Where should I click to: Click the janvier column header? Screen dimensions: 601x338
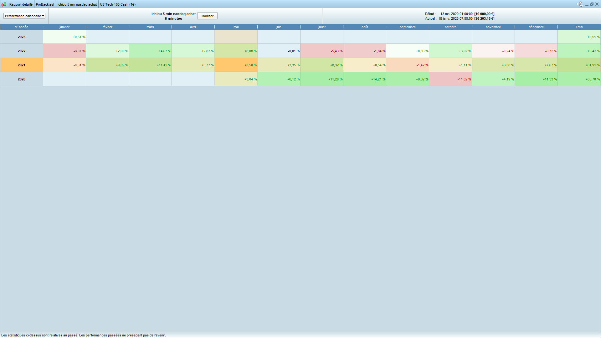pos(64,27)
